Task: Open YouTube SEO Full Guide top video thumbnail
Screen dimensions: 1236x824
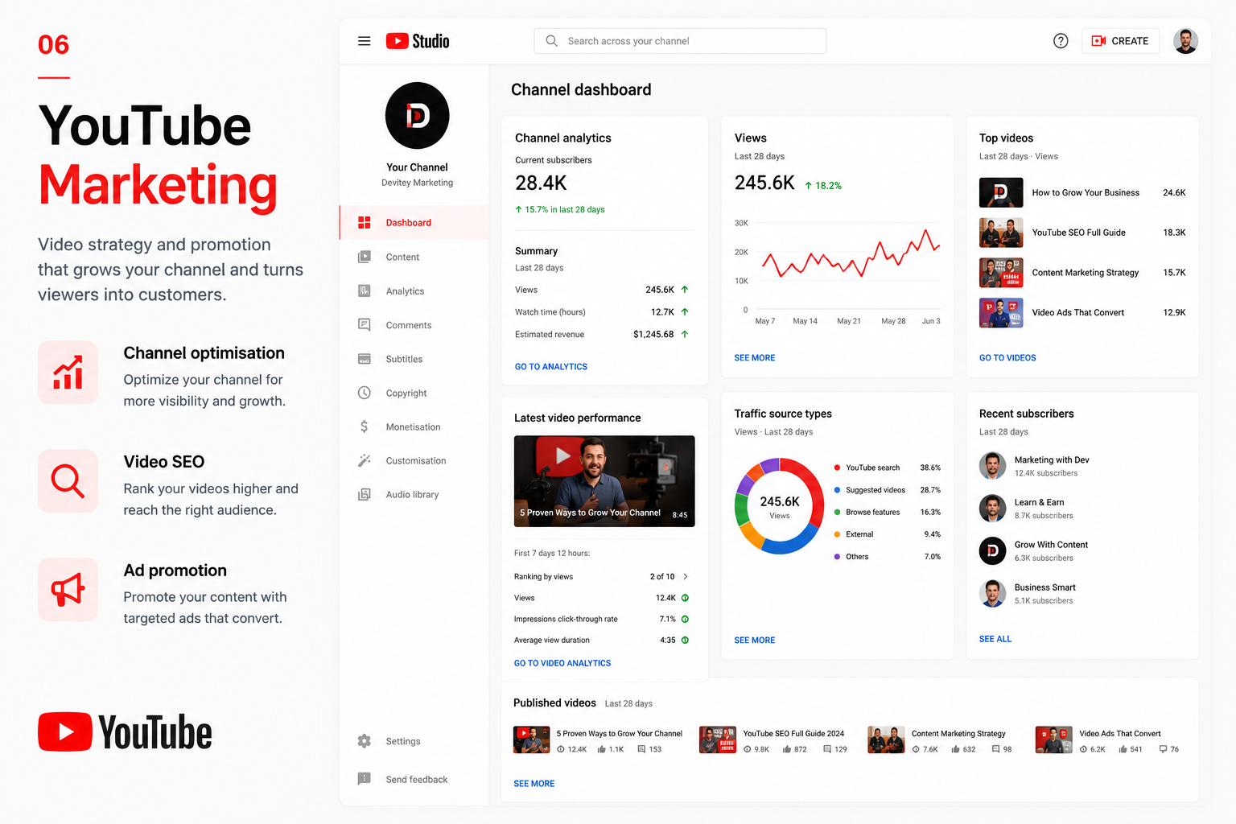Action: click(1001, 233)
